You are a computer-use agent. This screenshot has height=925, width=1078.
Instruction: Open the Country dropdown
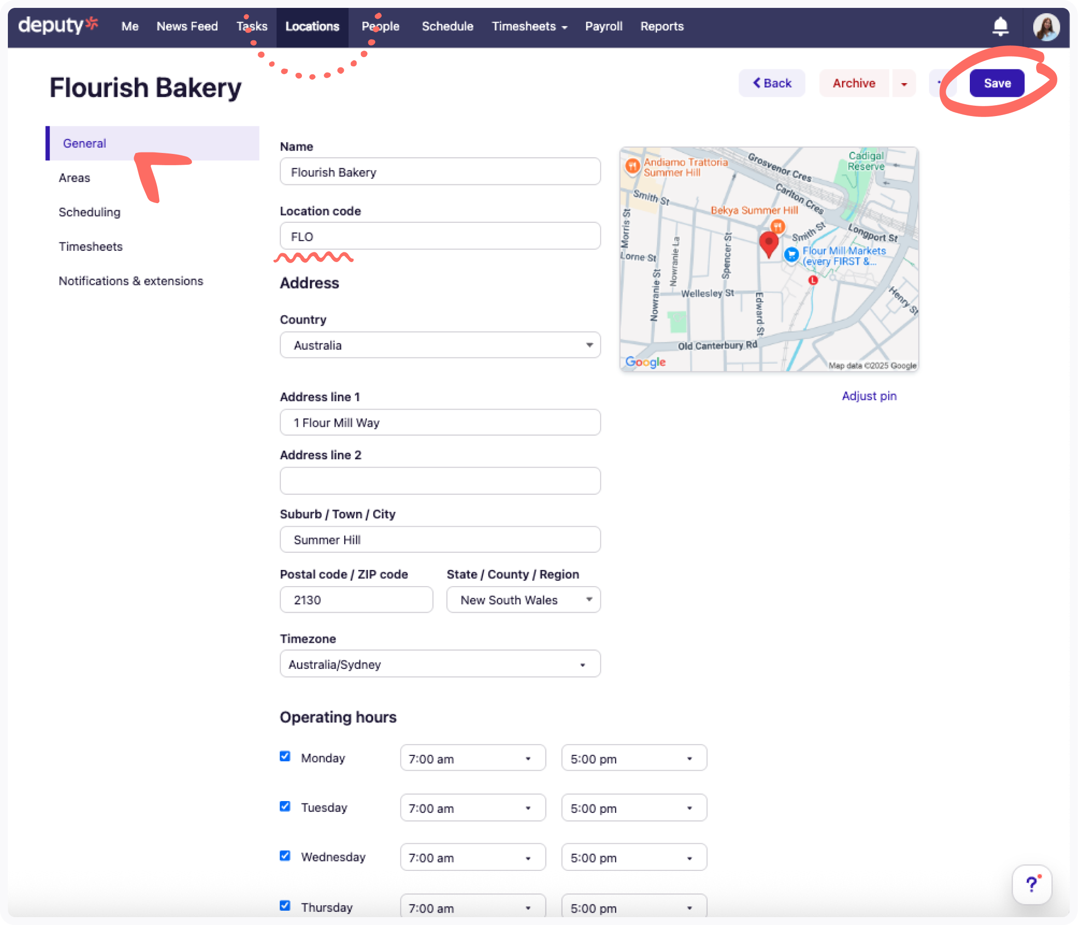[440, 345]
